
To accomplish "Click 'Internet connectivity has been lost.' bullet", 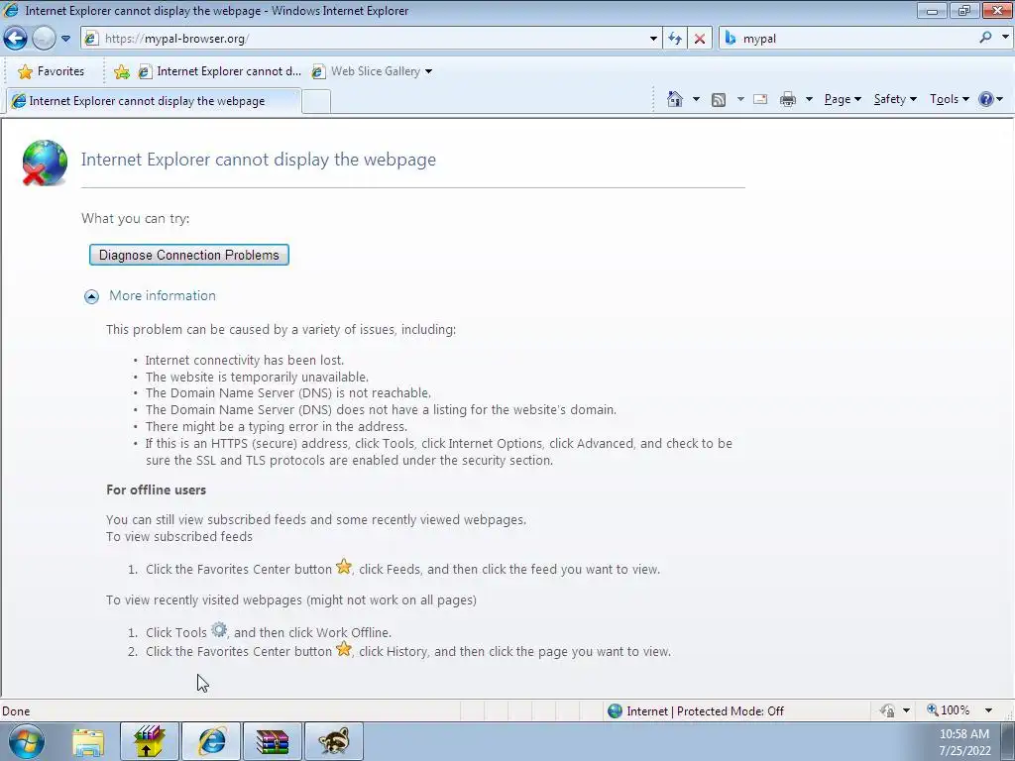I will 244,360.
